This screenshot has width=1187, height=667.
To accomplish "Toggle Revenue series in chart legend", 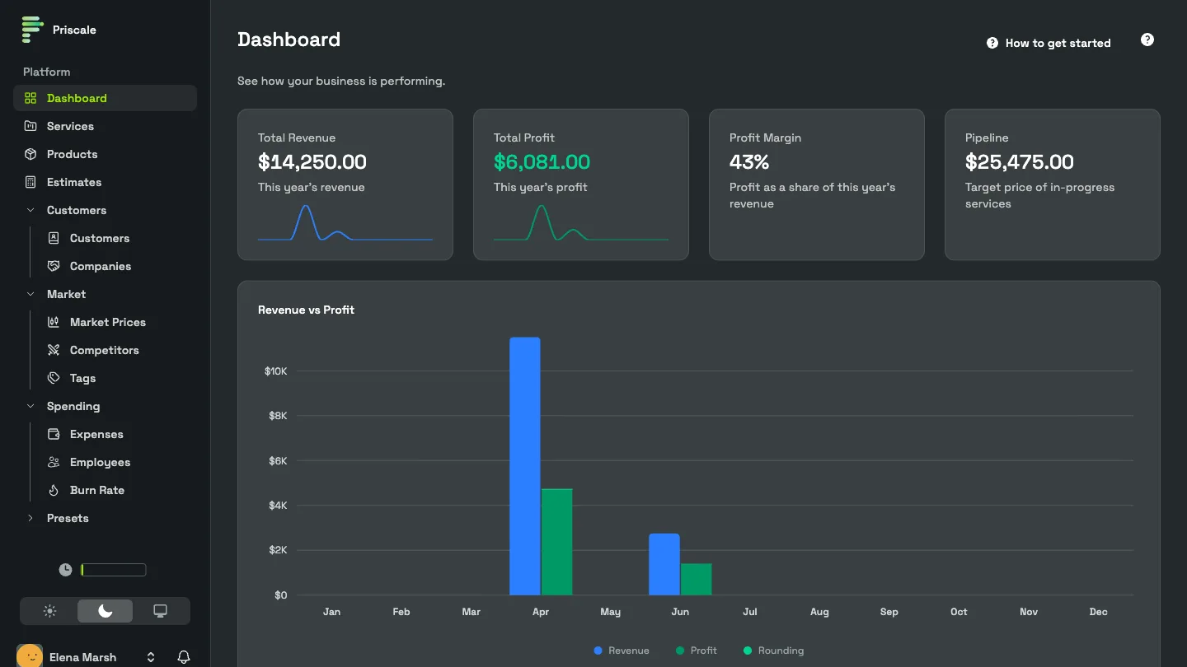I will pos(622,651).
